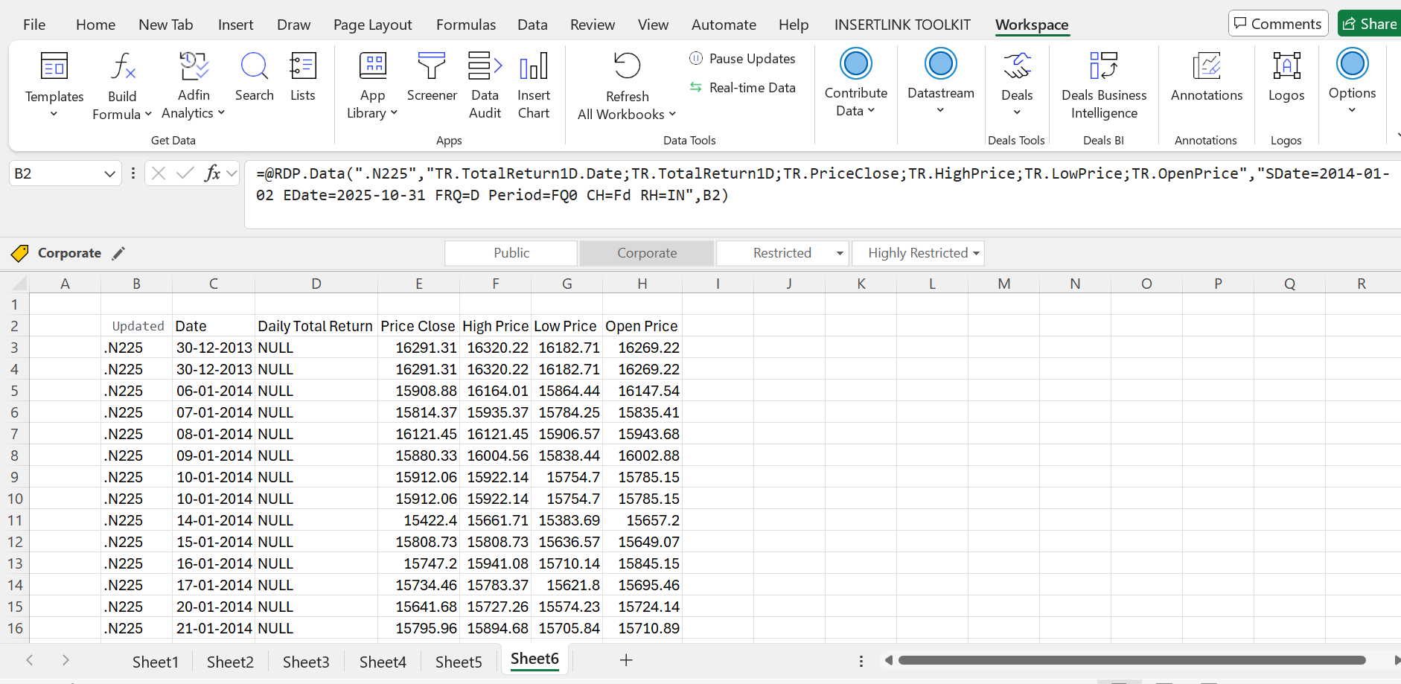
Task: Click the Insert Chart icon
Action: pyautogui.click(x=534, y=84)
